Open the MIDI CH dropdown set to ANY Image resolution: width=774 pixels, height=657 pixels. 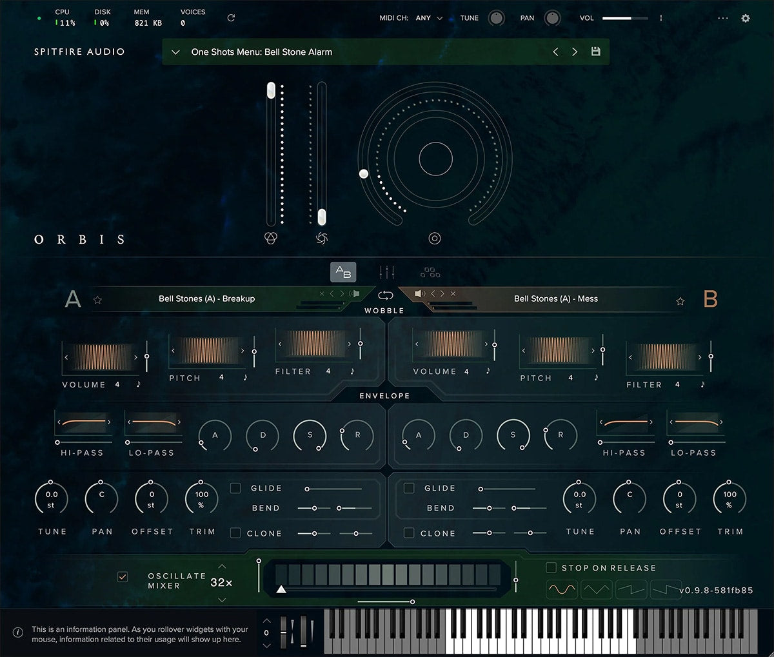point(428,19)
